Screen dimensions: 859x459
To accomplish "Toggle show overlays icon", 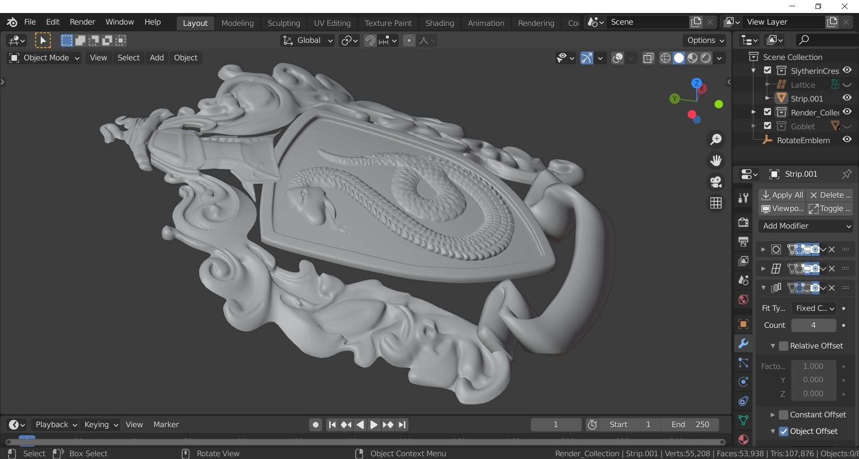I will (x=618, y=58).
